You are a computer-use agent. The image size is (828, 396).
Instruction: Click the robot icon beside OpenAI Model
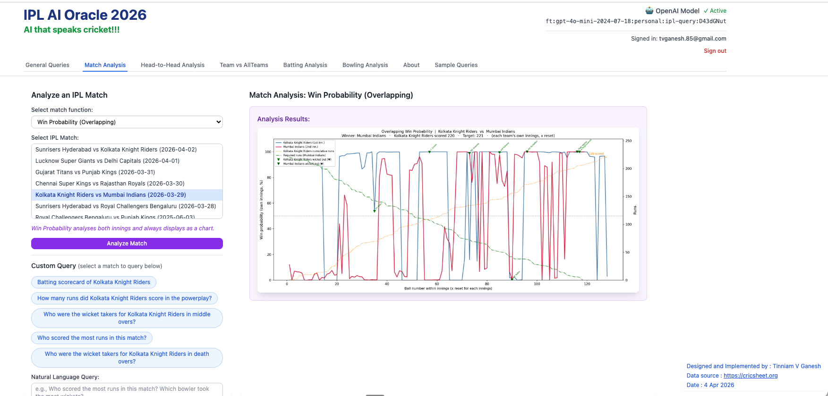pos(649,11)
